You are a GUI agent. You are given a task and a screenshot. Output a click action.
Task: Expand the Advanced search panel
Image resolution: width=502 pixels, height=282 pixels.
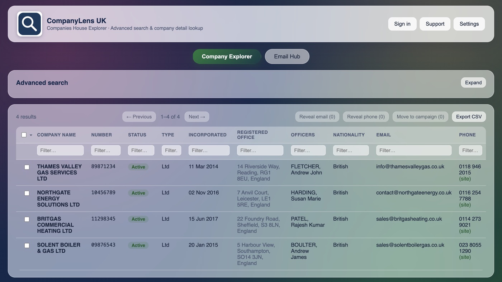473,82
